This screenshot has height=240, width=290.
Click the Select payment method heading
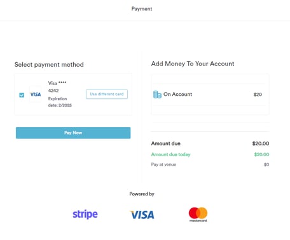tap(49, 65)
